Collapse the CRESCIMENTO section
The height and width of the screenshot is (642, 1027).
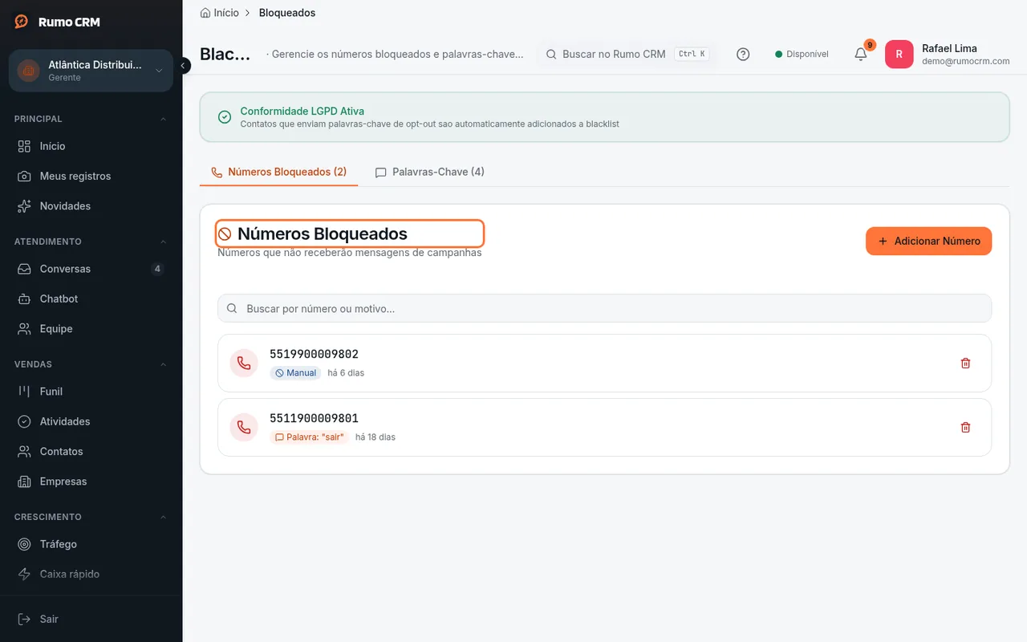tap(164, 517)
